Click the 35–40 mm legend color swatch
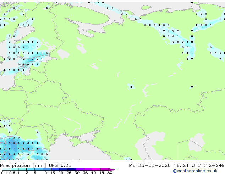The width and height of the screenshot is (225, 174). [88, 169]
